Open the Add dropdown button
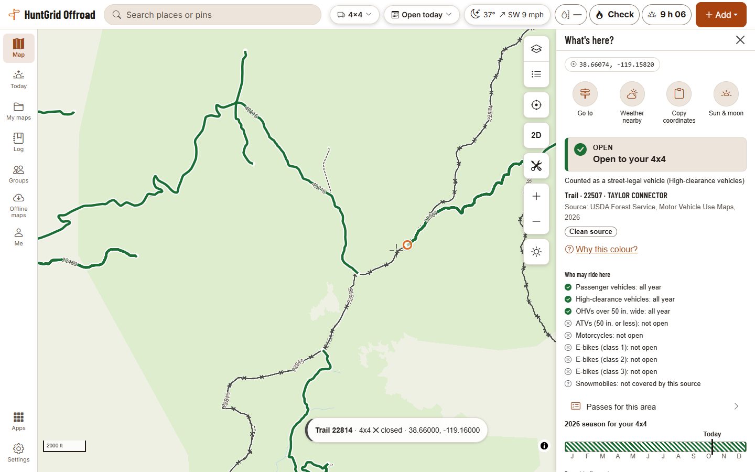This screenshot has width=755, height=472. 721,15
